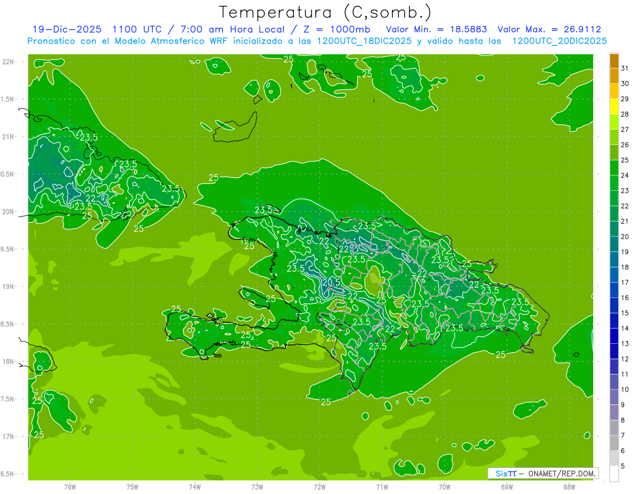Select the yellow 28 degree legend swatch
Image resolution: width=639 pixels, height=494 pixels.
(614, 107)
